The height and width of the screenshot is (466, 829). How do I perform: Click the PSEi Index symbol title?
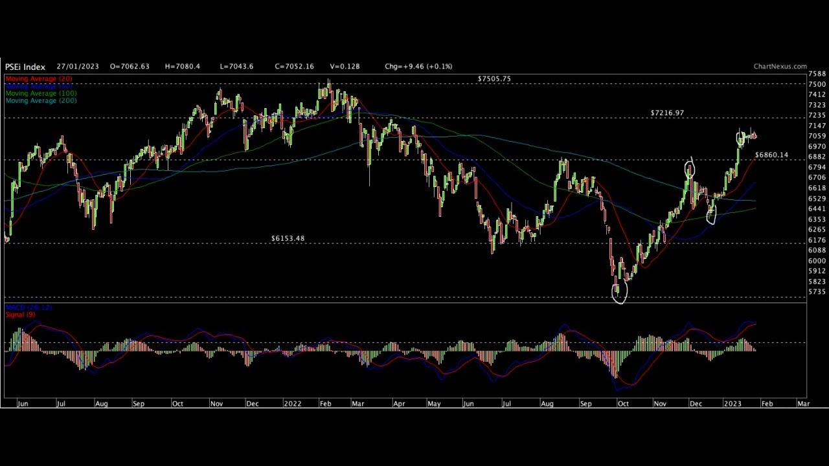[x=25, y=67]
